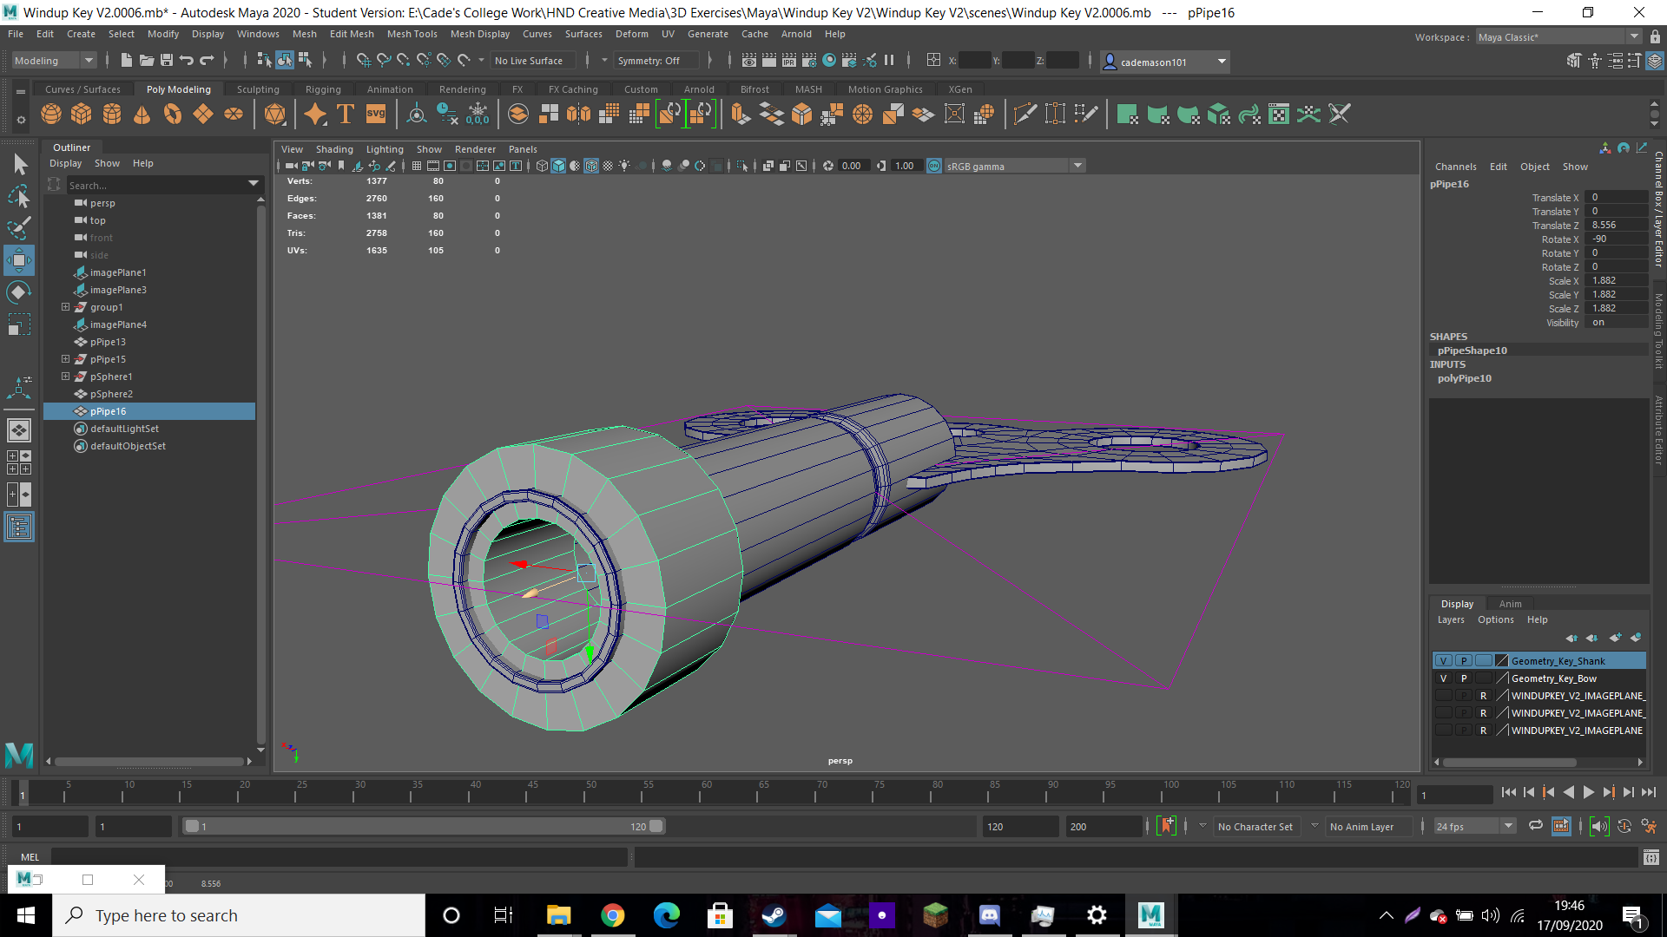Save the scene with the disk icon
The width and height of the screenshot is (1667, 937).
166,60
